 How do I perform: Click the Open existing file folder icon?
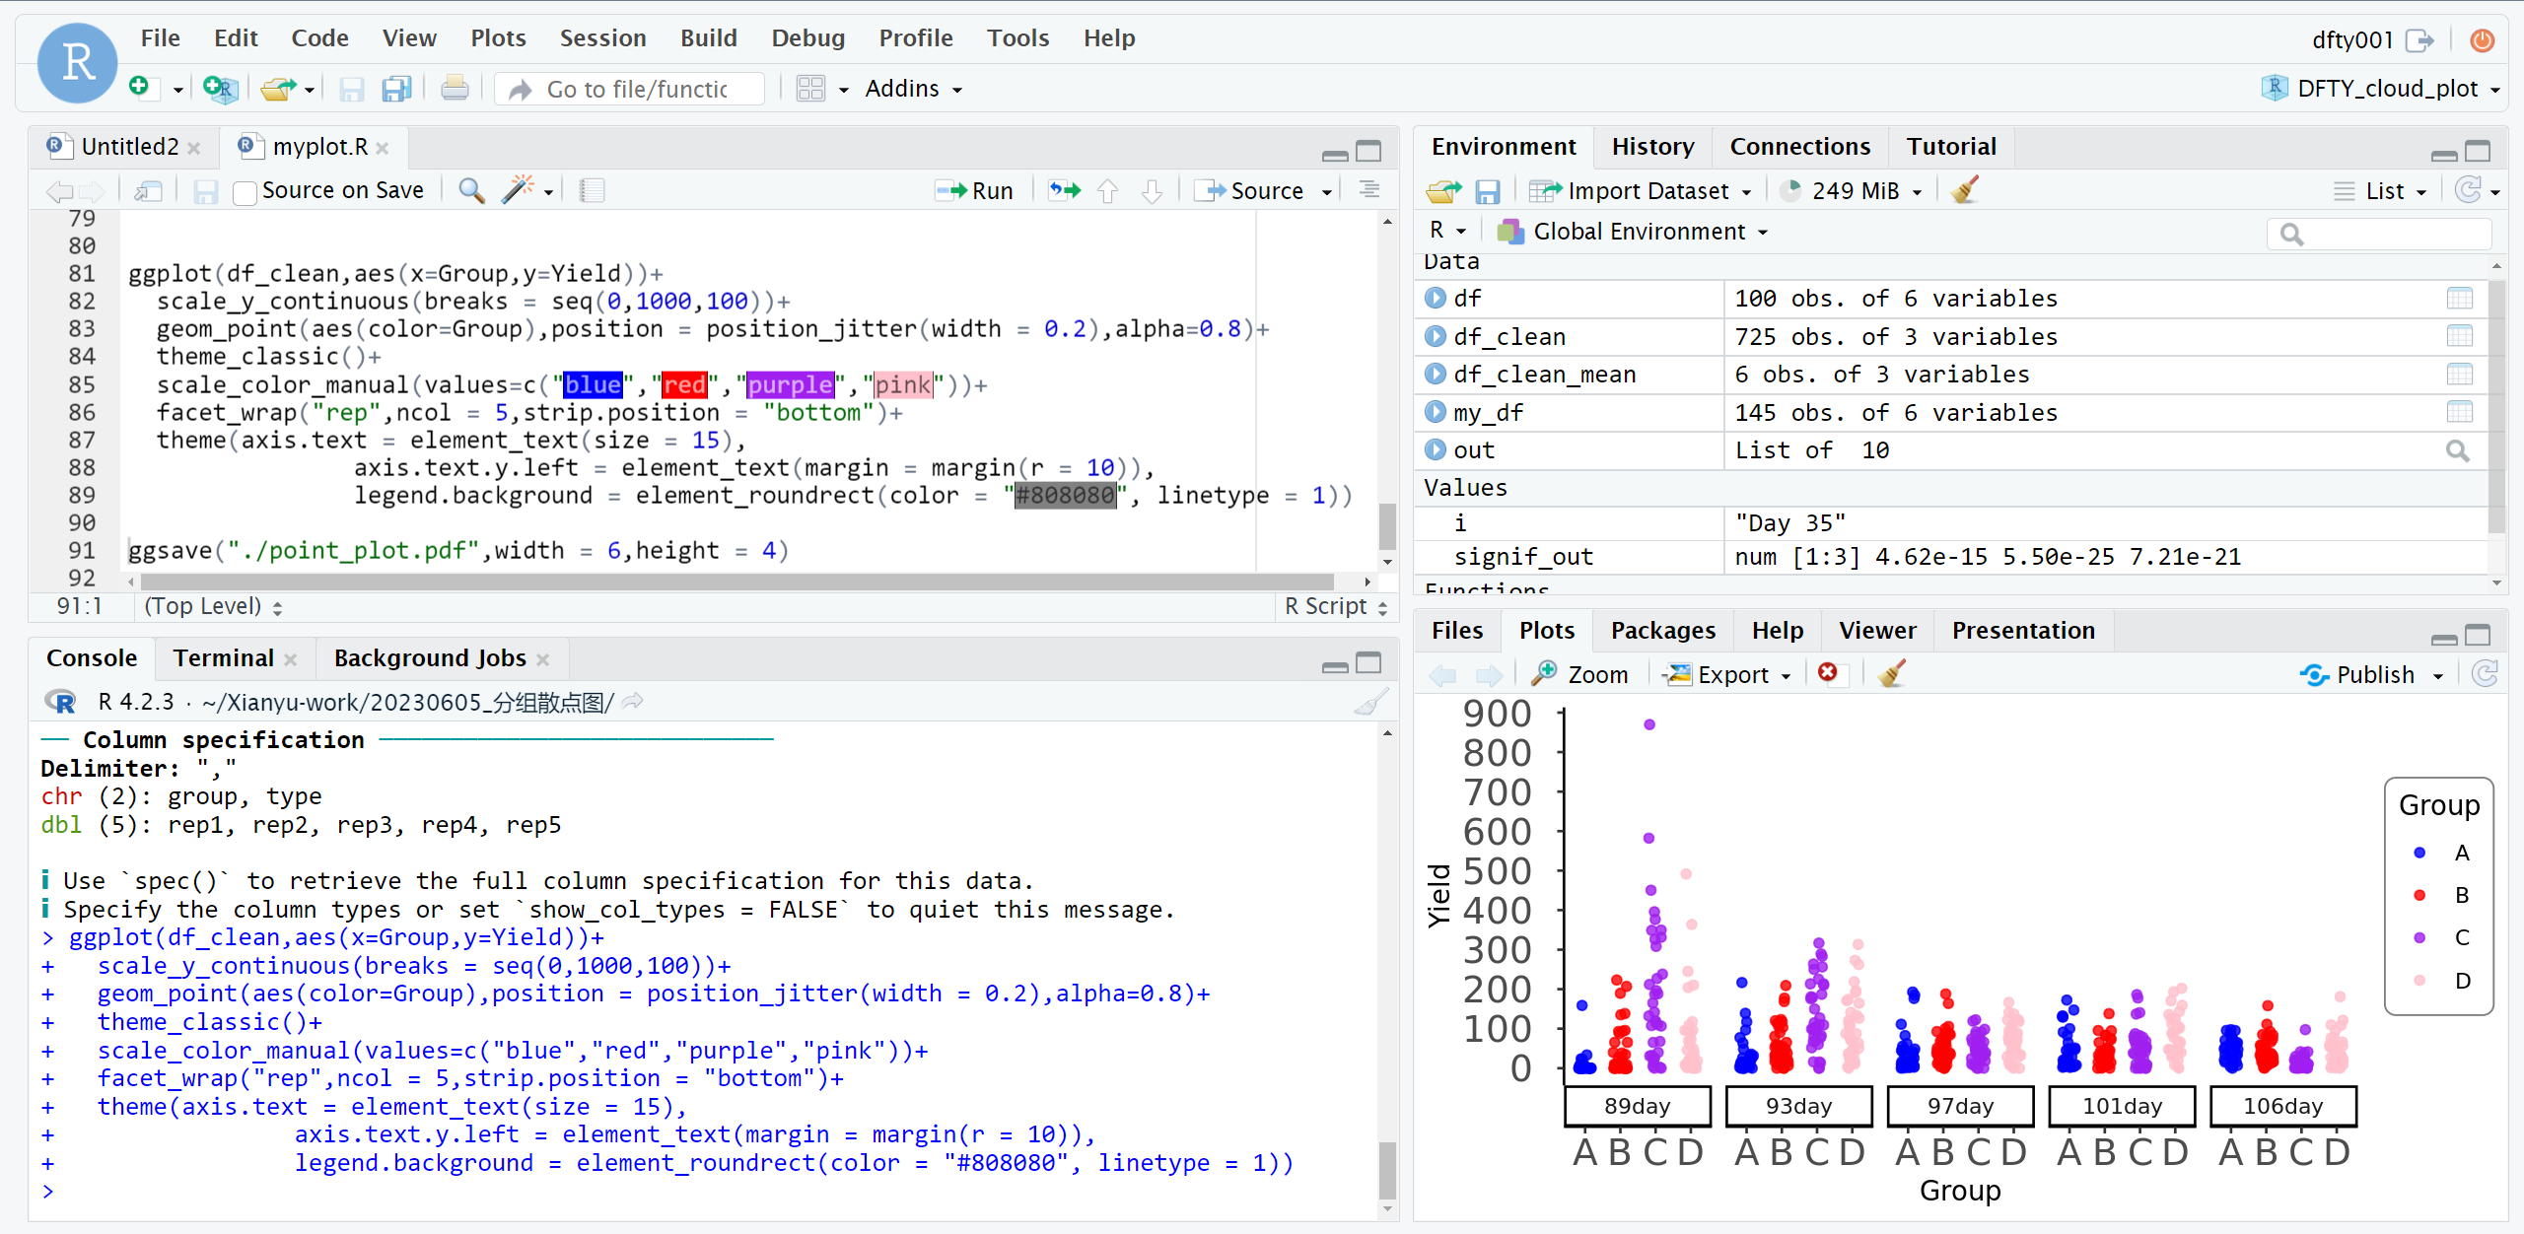278,89
